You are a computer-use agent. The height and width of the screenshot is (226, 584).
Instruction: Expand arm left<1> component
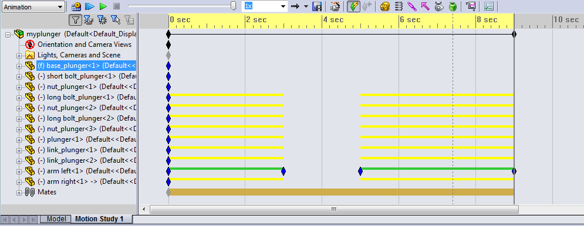[19, 172]
